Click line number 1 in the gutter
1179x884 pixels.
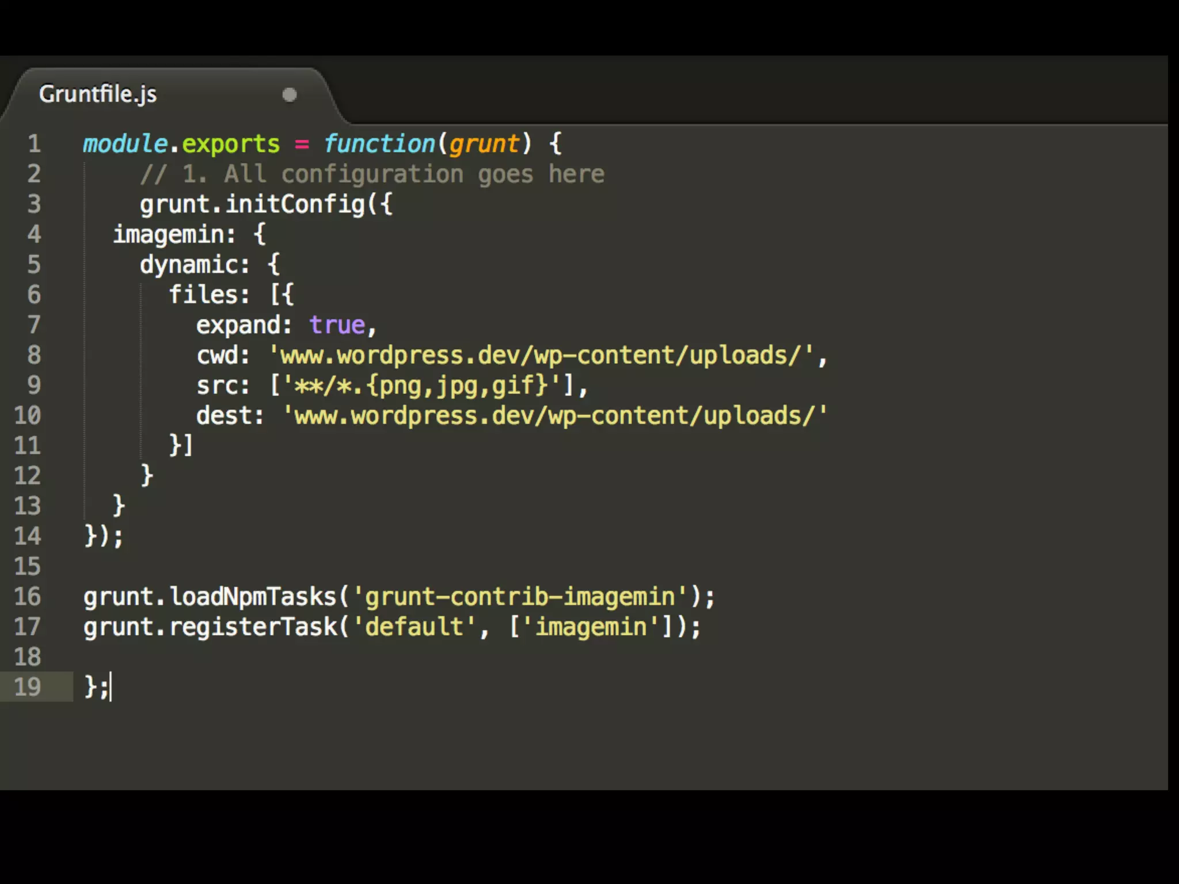pos(34,144)
